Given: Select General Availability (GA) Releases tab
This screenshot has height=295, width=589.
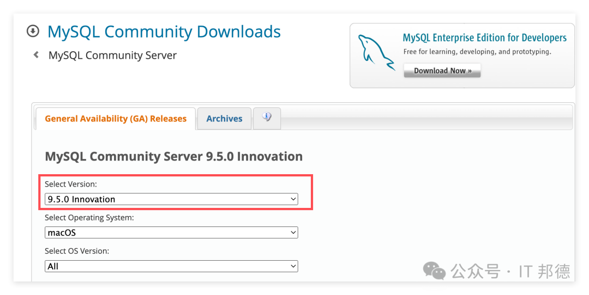Looking at the screenshot, I should 116,119.
